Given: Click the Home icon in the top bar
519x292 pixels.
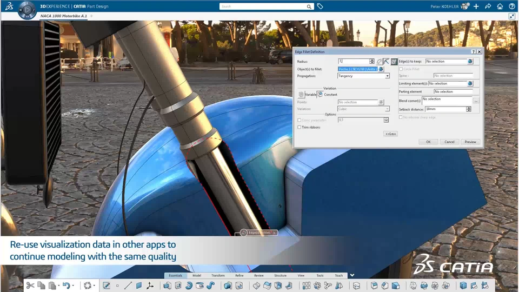Looking at the screenshot, I should point(500,6).
